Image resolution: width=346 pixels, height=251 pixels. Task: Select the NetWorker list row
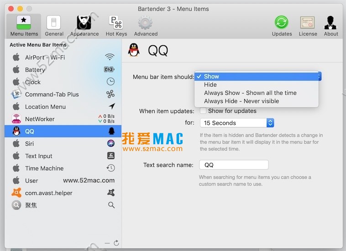click(63, 119)
